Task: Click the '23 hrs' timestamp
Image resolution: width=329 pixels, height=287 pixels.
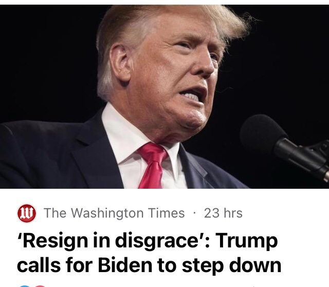Action: click(x=223, y=213)
